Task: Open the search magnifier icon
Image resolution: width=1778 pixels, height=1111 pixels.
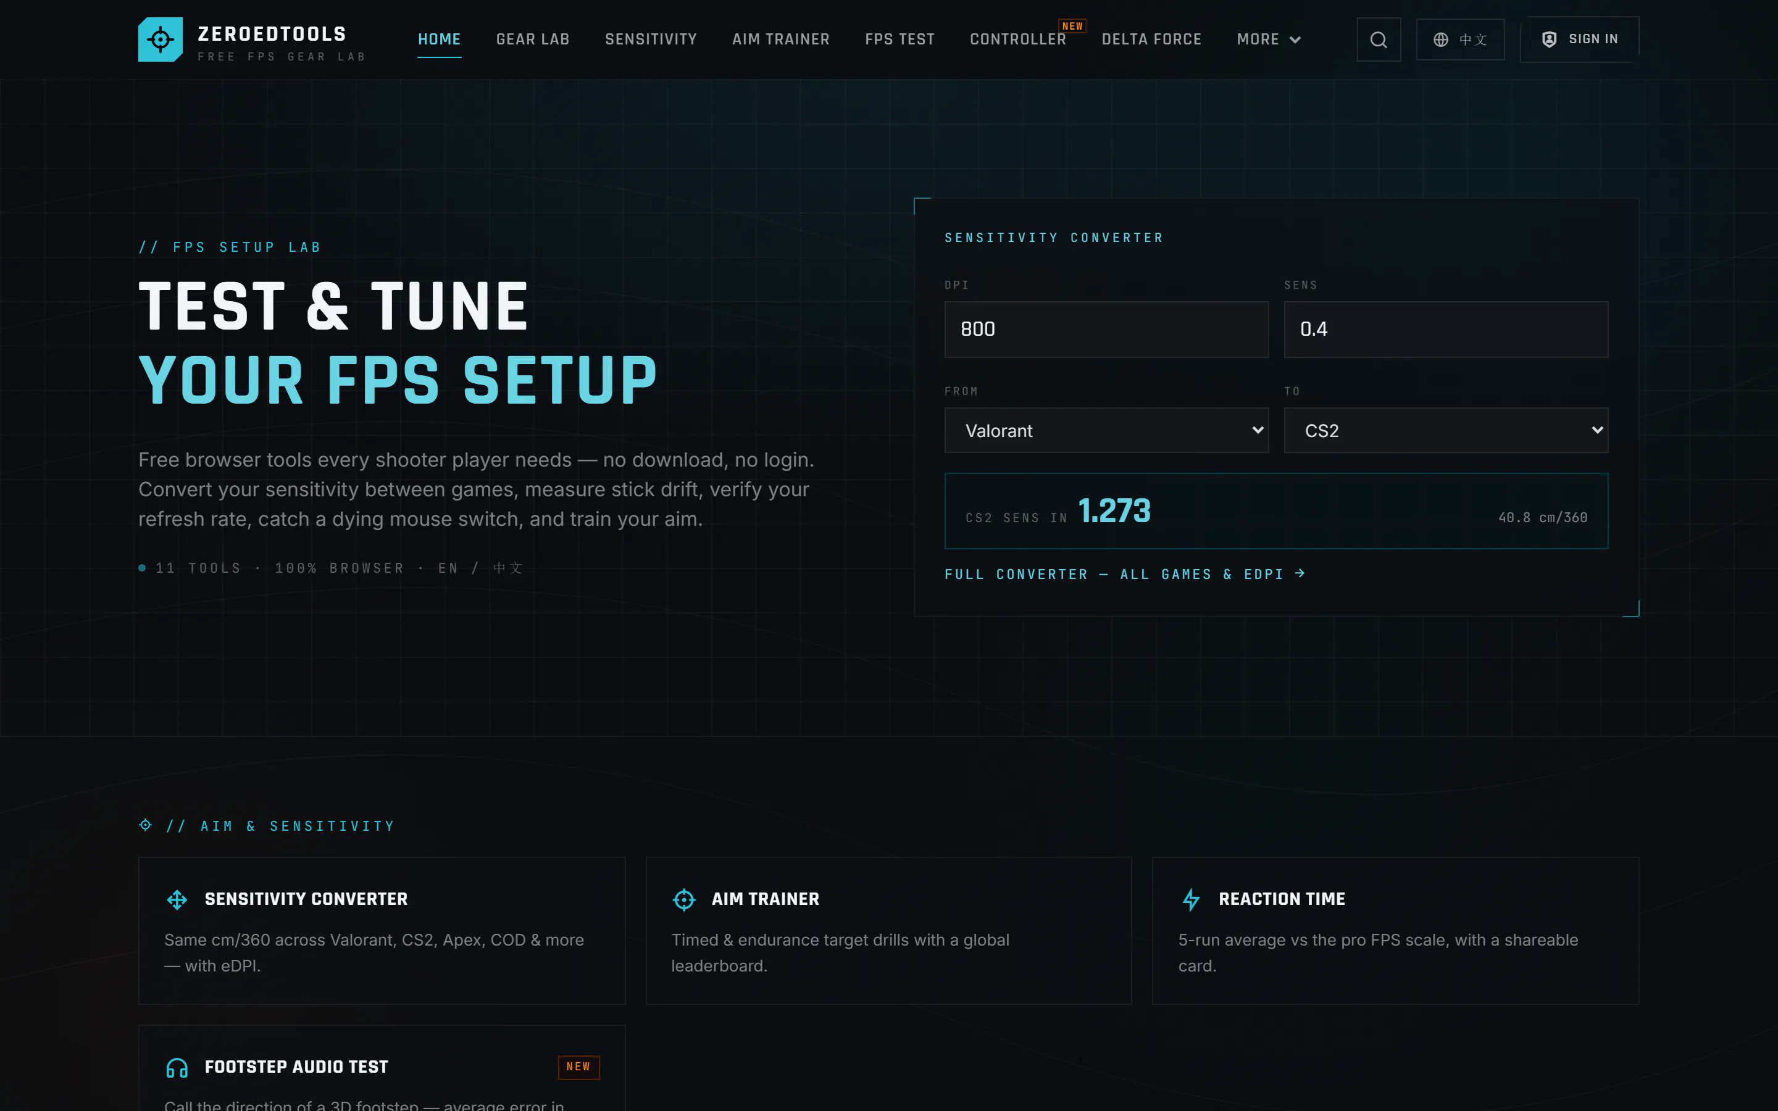Action: 1379,40
